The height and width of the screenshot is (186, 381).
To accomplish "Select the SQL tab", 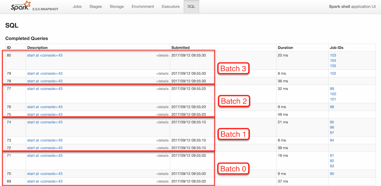I will pyautogui.click(x=191, y=7).
